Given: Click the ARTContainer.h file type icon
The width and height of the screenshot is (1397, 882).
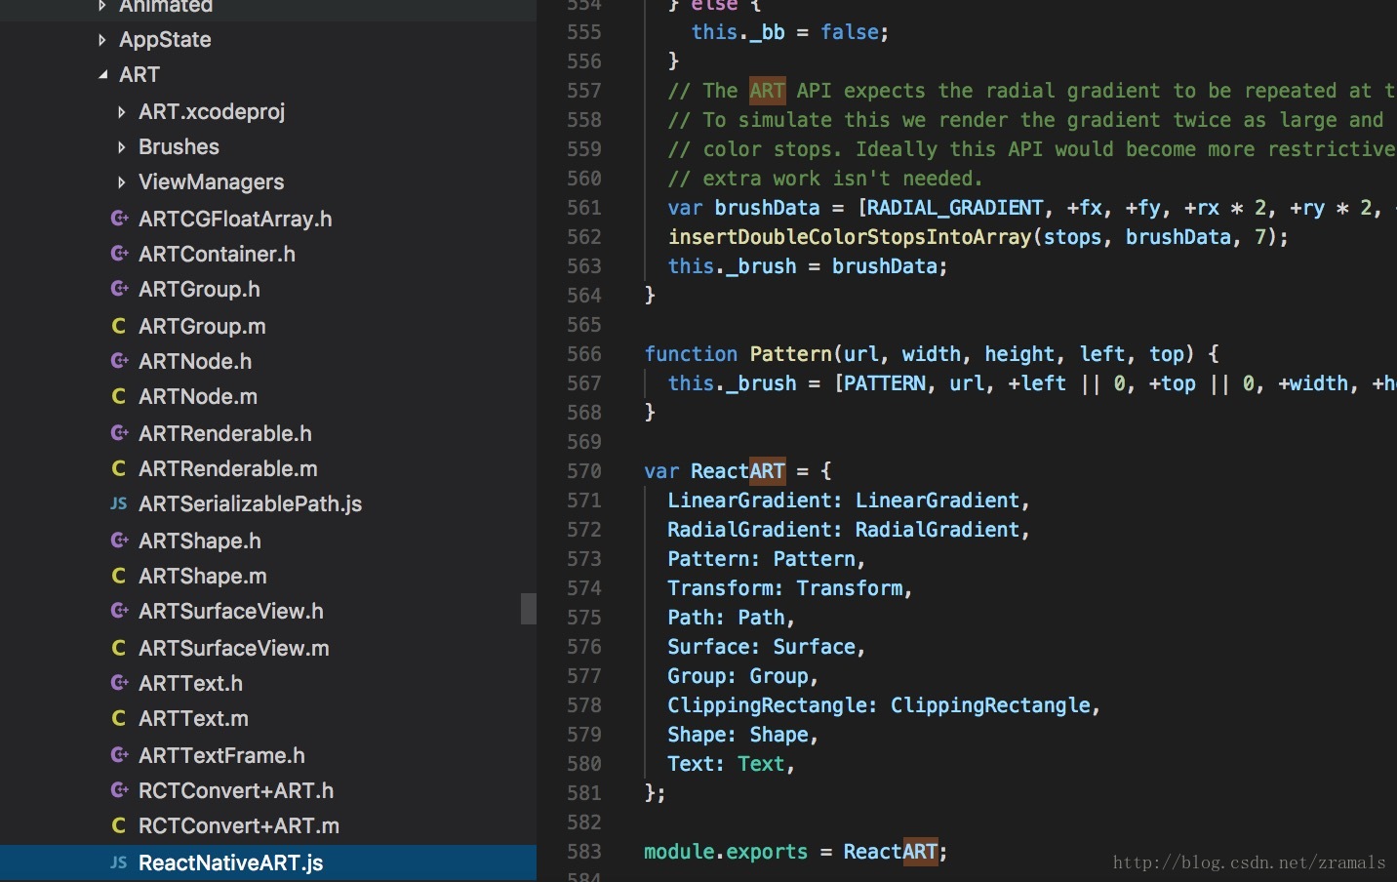Looking at the screenshot, I should tap(119, 254).
